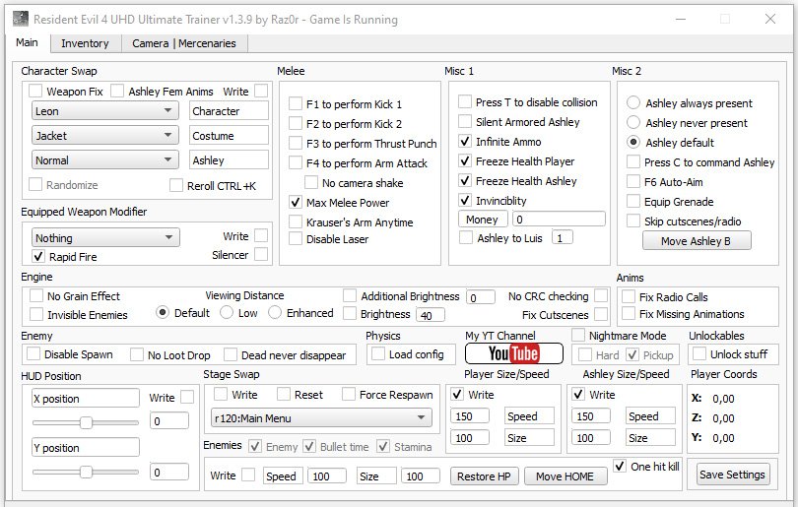
Task: Tick No Loot Drop checkbox
Action: click(137, 354)
